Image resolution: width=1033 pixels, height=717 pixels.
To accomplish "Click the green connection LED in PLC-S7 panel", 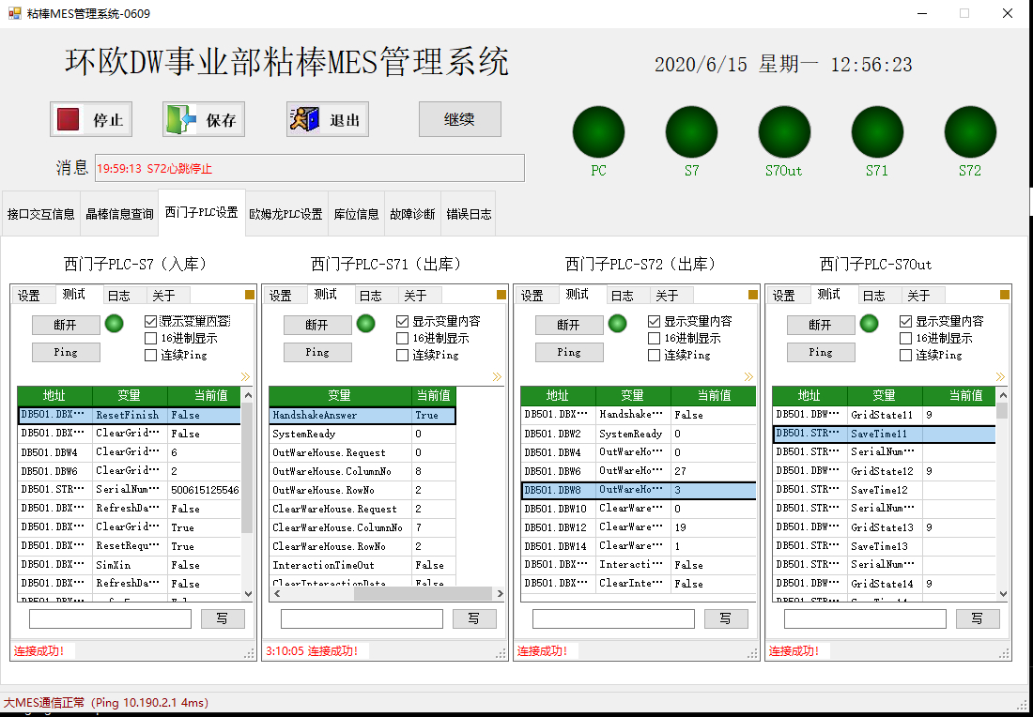I will coord(114,323).
